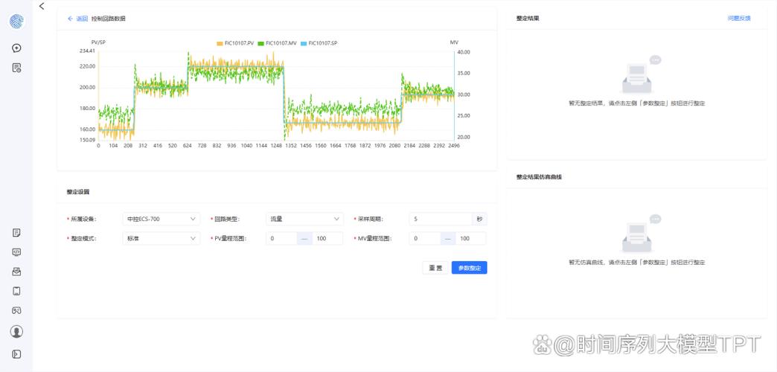Image resolution: width=777 pixels, height=372 pixels.
Task: Collapse panel using the top-left chevron
Action: pyautogui.click(x=42, y=6)
